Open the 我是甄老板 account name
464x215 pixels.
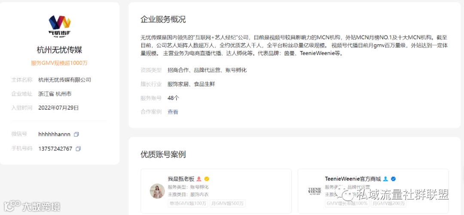181,179
